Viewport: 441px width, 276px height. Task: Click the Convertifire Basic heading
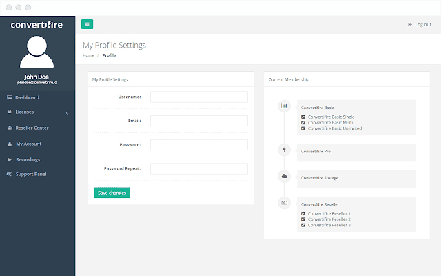(317, 108)
